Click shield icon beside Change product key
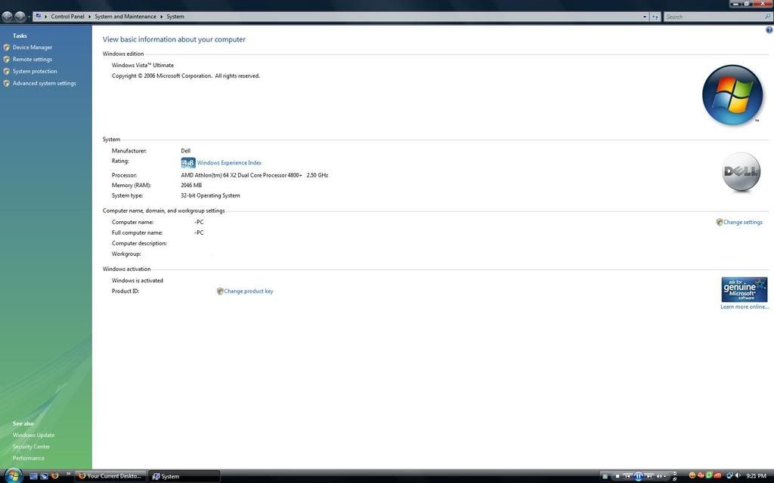This screenshot has width=774, height=483. tap(220, 291)
